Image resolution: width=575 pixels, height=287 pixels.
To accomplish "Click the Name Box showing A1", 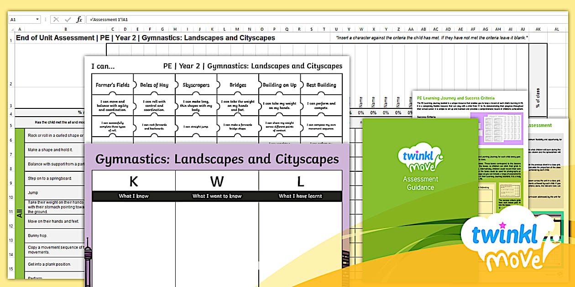I will click(x=22, y=20).
